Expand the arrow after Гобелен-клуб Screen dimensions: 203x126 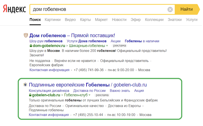point(90,95)
